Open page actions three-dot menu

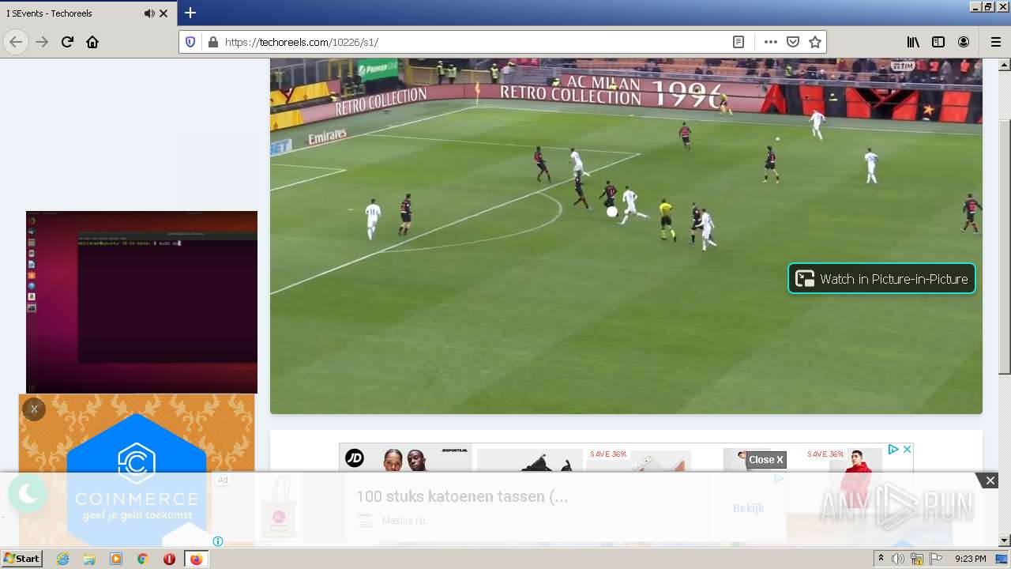pos(771,42)
